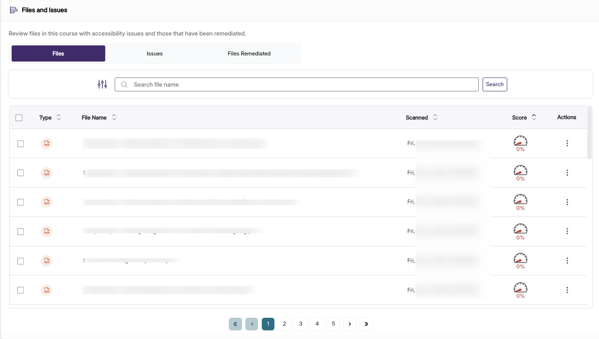Check the first file row checkbox
The height and width of the screenshot is (339, 599).
pyautogui.click(x=20, y=144)
